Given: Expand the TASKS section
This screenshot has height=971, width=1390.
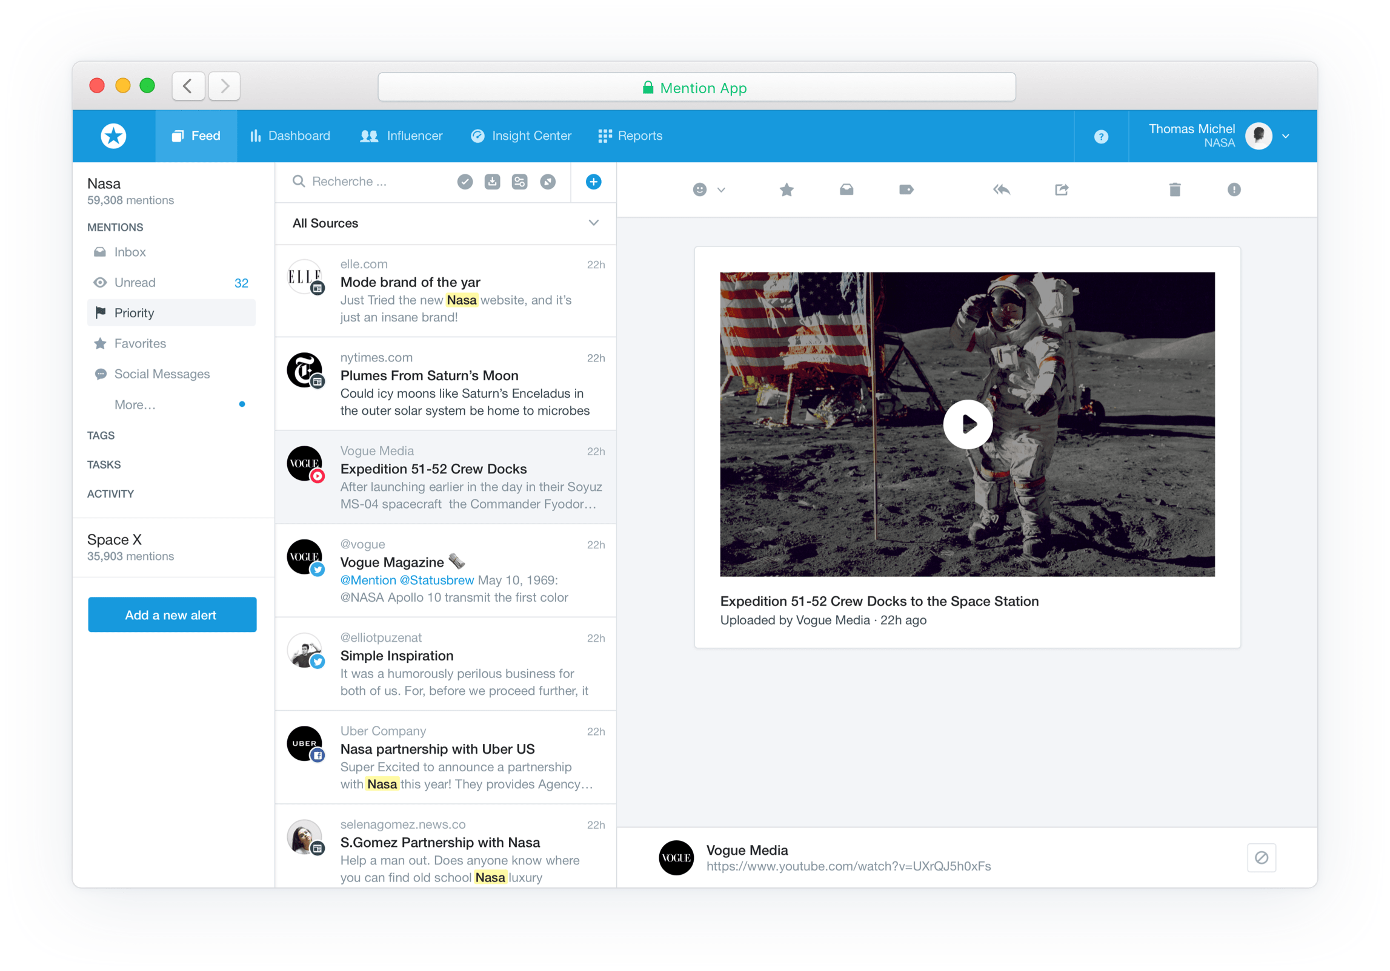Looking at the screenshot, I should [104, 464].
